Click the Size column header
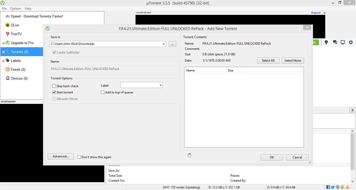Image resolution: width=356 pixels, height=190 pixels. [231, 70]
